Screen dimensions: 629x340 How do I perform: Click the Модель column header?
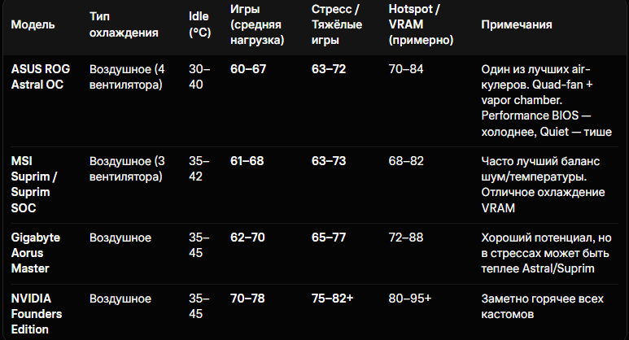[x=33, y=25]
